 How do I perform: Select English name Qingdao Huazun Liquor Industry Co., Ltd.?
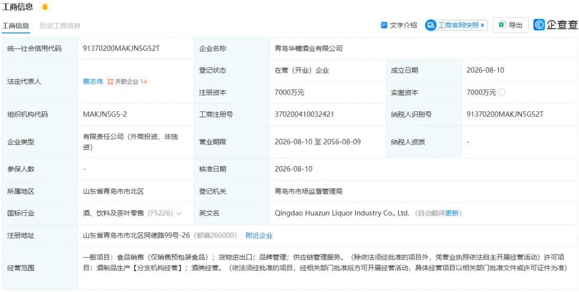pos(342,213)
